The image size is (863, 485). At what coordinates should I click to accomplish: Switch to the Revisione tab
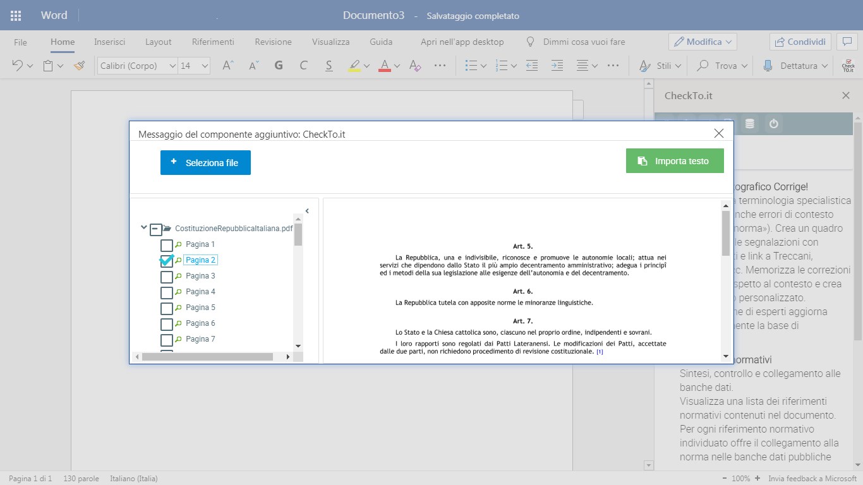[273, 42]
